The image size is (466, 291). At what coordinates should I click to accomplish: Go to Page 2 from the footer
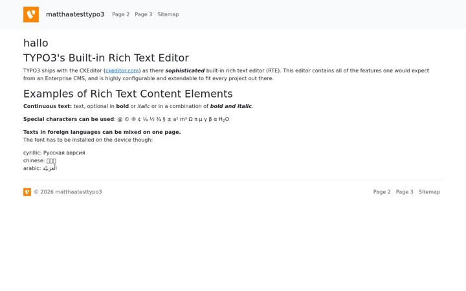382,192
